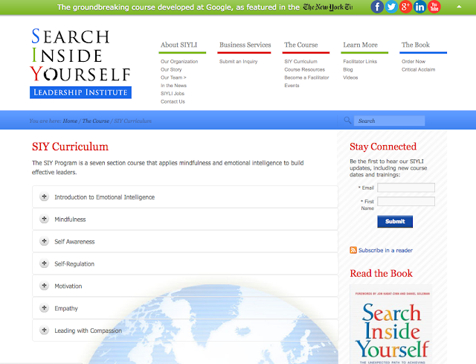The image size is (476, 364).
Task: Open In the News link
Action: pos(173,86)
